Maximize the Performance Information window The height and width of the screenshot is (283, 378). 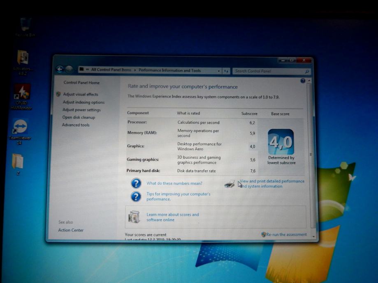tap(292, 60)
